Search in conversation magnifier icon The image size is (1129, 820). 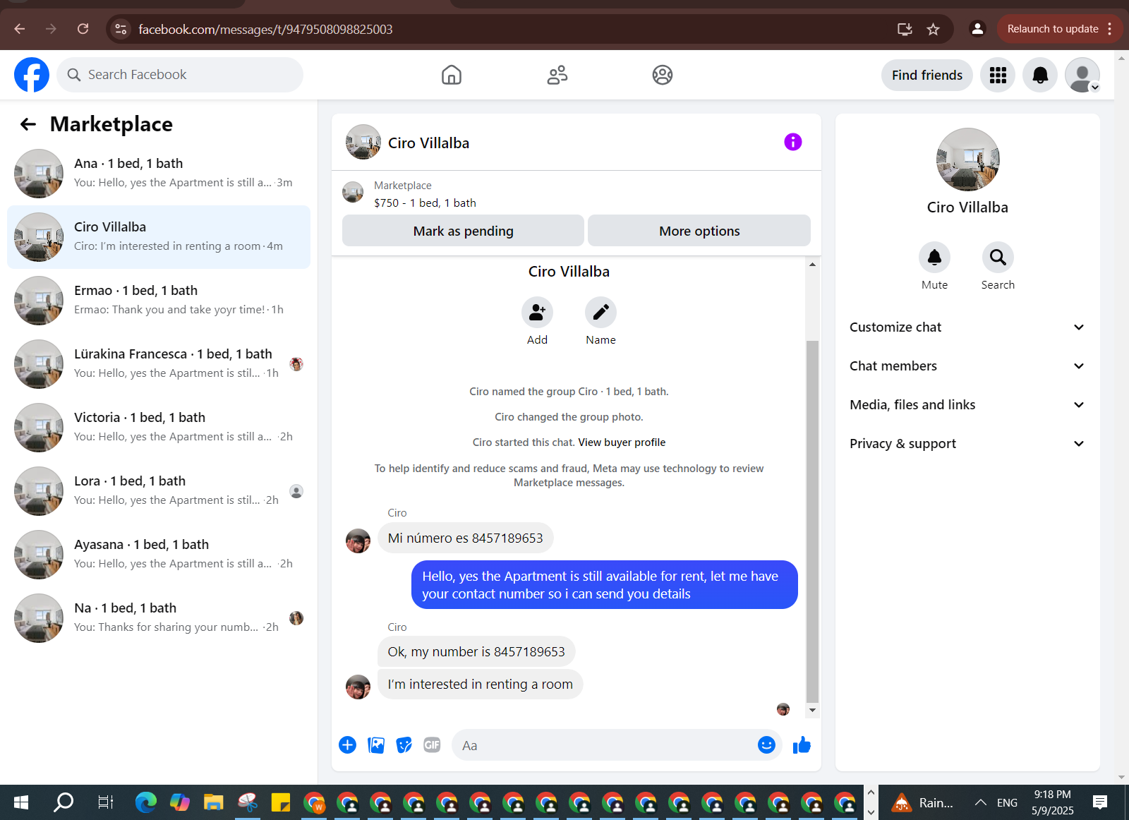998,257
